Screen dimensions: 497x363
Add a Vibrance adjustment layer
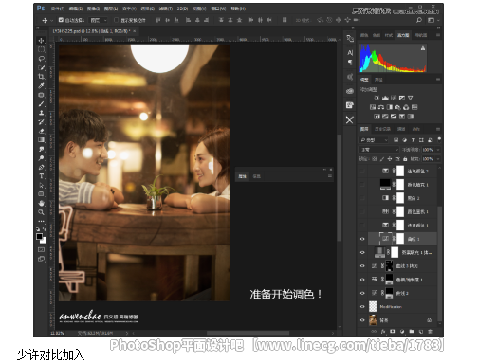click(x=411, y=98)
